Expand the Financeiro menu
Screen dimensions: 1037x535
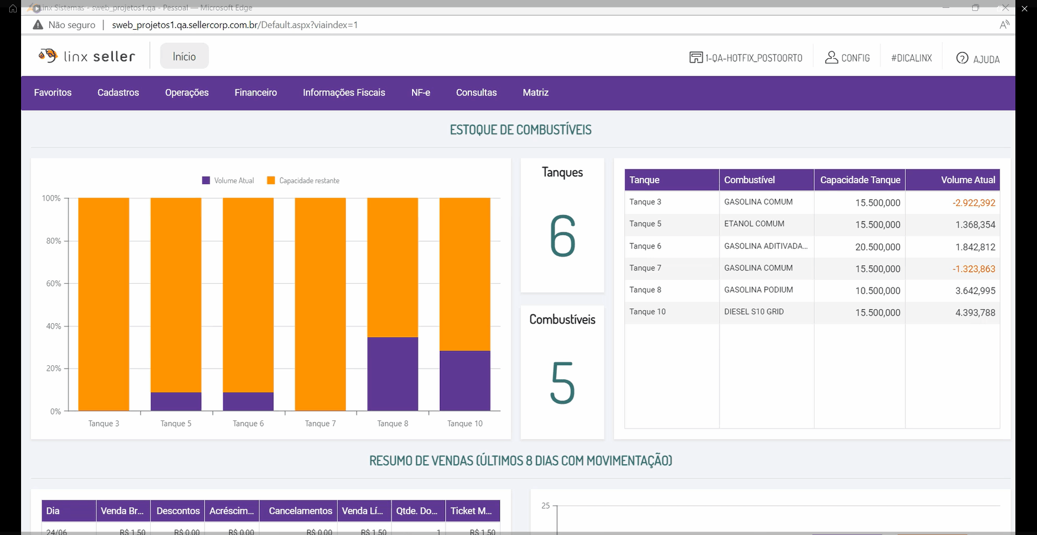click(255, 92)
